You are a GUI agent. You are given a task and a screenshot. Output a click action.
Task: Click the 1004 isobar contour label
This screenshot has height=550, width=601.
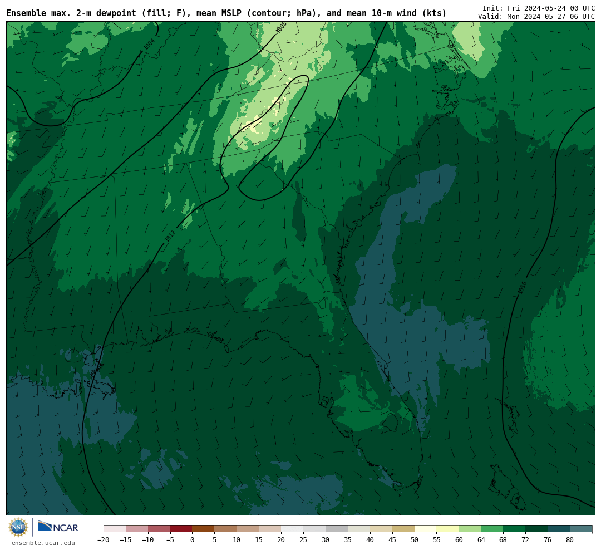click(149, 44)
